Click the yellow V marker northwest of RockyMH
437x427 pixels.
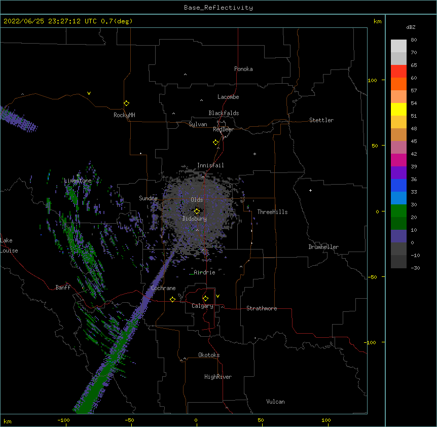pos(89,93)
